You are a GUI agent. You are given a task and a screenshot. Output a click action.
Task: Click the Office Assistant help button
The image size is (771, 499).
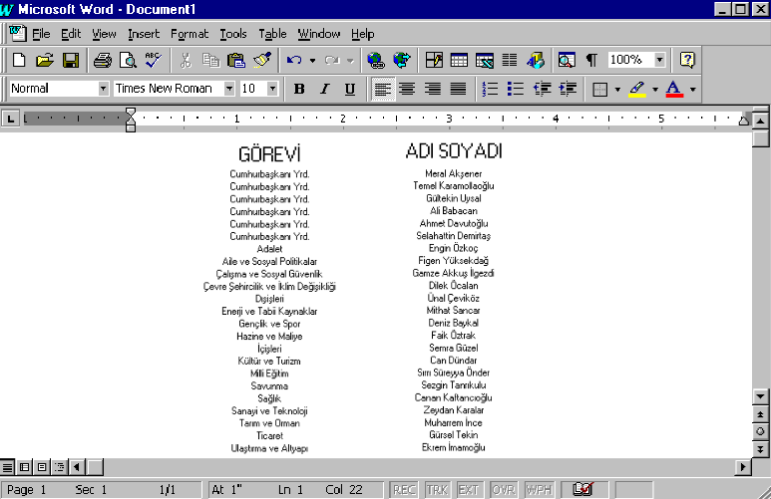coord(687,61)
